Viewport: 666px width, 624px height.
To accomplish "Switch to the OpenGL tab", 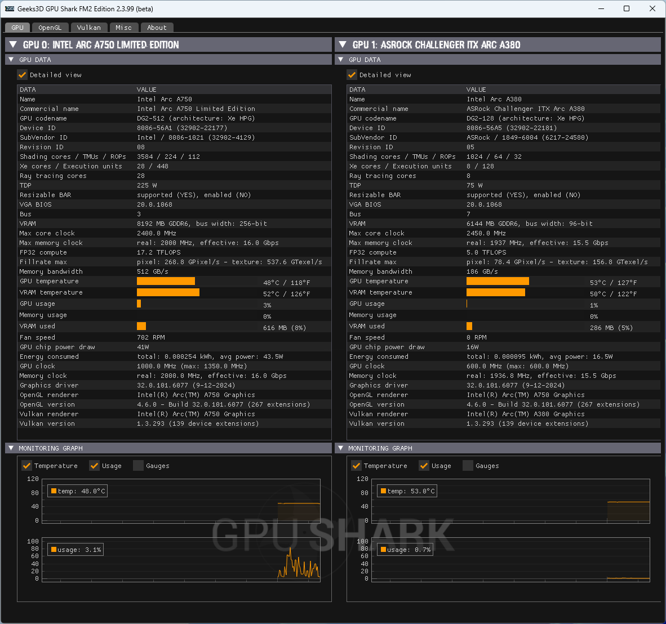I will [x=50, y=28].
